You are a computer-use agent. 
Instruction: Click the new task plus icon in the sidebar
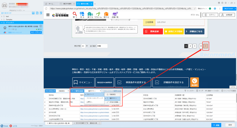click(37, 13)
